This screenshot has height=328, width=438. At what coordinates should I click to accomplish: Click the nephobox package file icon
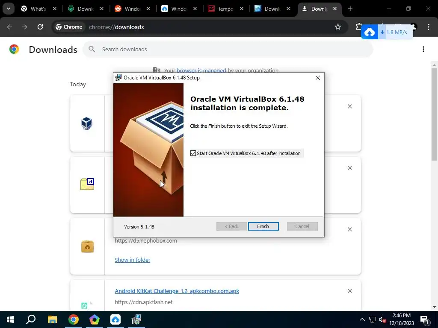click(87, 246)
